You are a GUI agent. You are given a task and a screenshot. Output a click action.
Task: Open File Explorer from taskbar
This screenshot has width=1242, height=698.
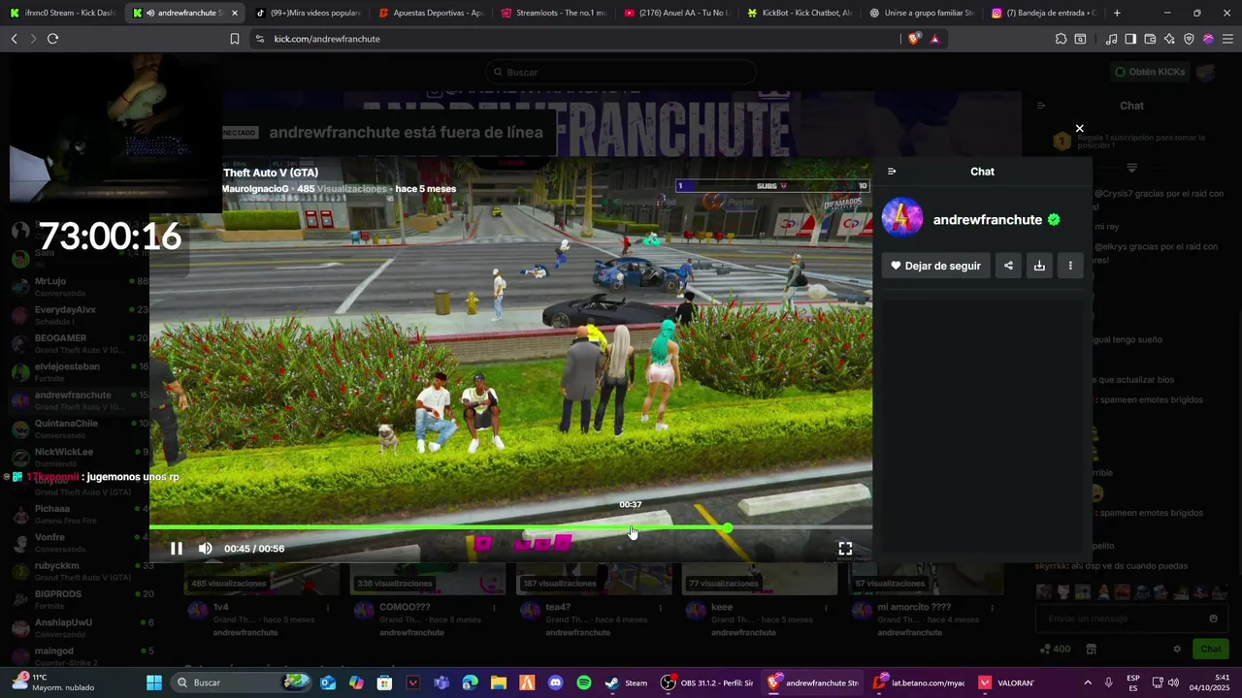tap(498, 682)
